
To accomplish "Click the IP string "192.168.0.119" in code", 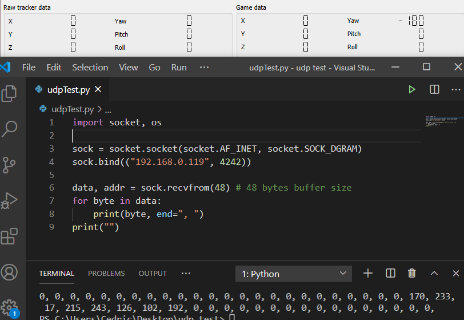I will coord(170,161).
